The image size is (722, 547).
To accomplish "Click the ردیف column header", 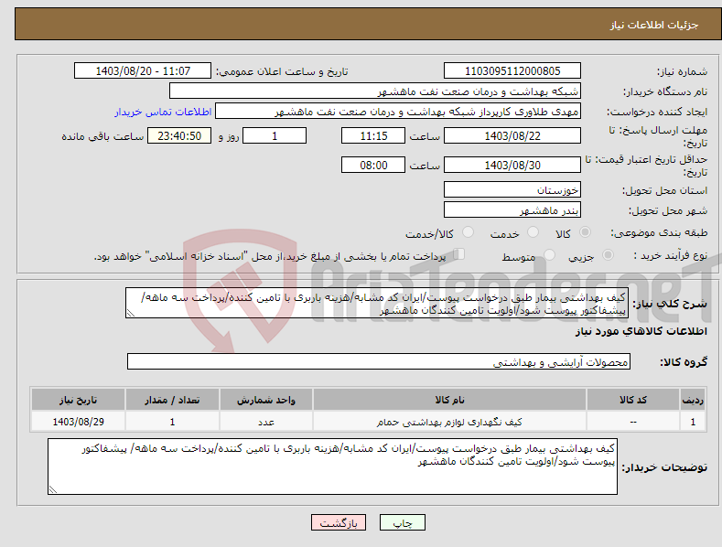I will 693,400.
